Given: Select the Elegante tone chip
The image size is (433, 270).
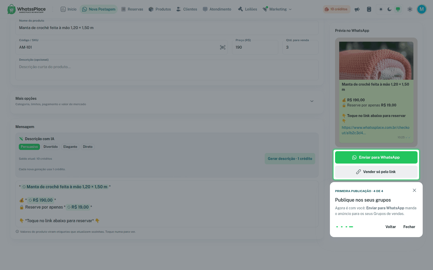Looking at the screenshot, I should [x=70, y=147].
